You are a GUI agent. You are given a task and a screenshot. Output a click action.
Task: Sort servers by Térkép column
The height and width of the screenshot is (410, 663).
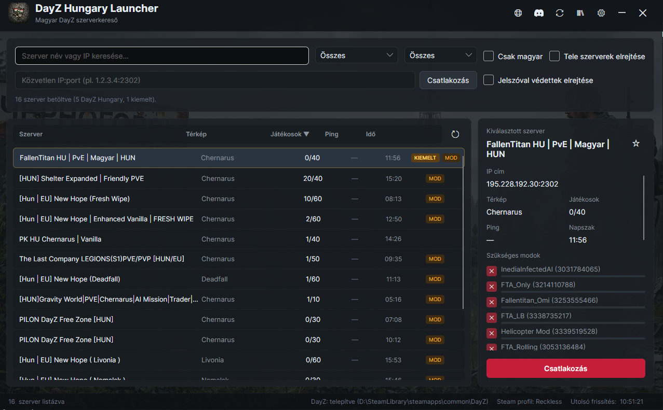coord(196,134)
